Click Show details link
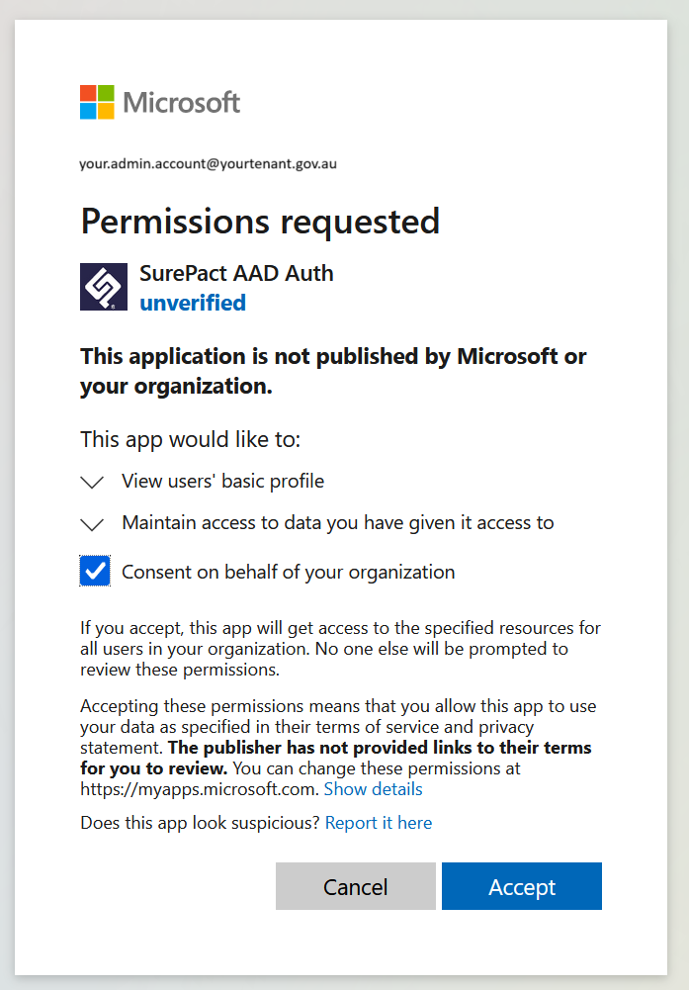 pyautogui.click(x=373, y=789)
